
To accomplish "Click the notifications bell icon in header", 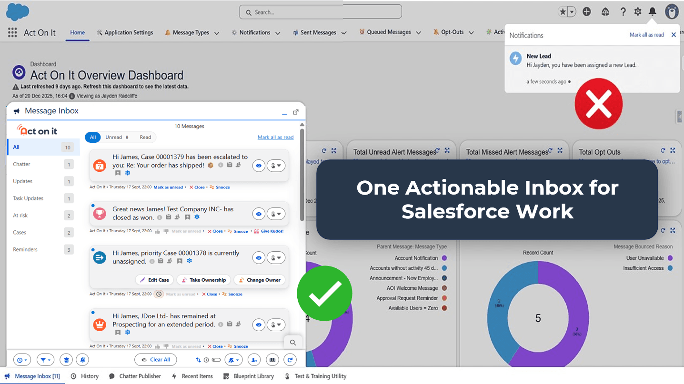I will pyautogui.click(x=653, y=11).
